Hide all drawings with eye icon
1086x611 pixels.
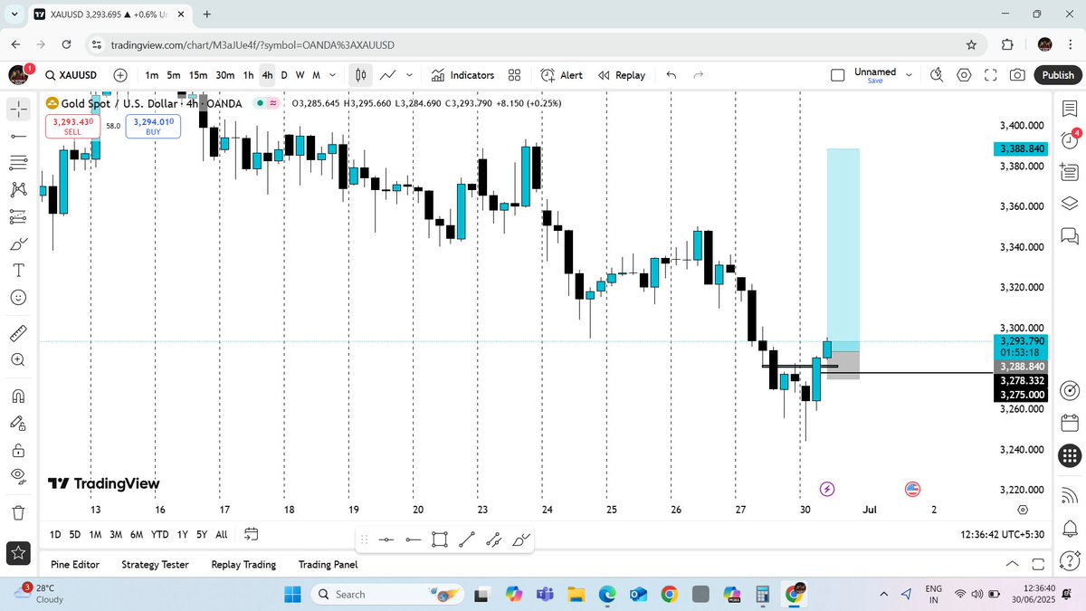18,475
